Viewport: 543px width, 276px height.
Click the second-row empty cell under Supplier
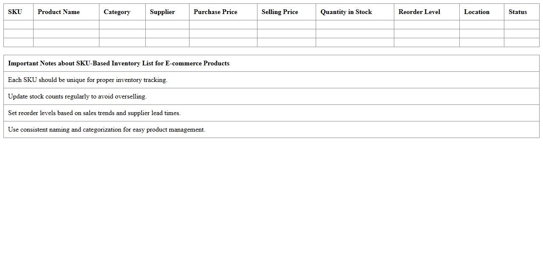click(167, 34)
